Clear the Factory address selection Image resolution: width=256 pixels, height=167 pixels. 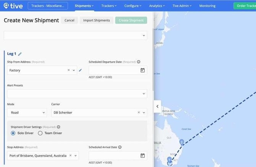69,70
